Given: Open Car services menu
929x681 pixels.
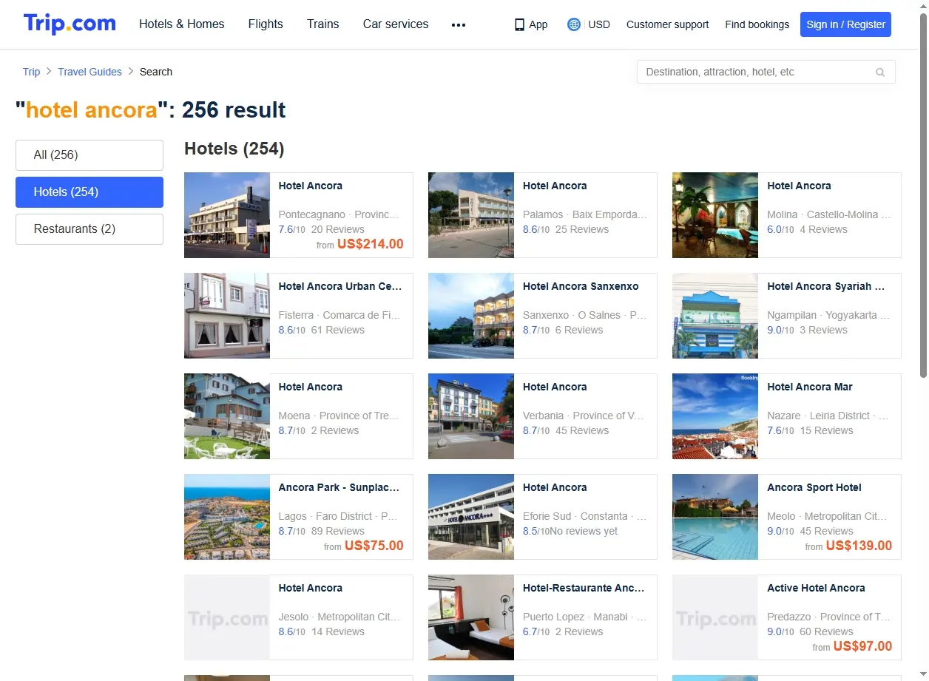Looking at the screenshot, I should coord(396,24).
